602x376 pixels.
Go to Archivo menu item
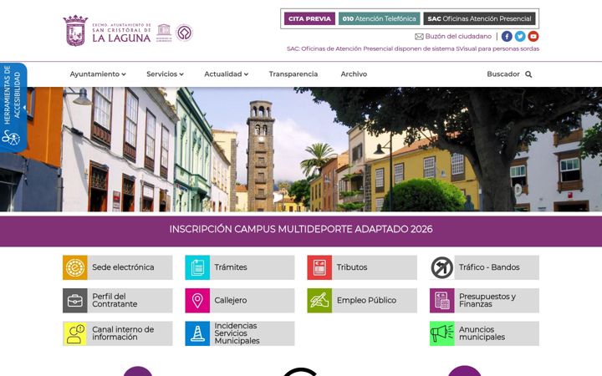coord(354,74)
